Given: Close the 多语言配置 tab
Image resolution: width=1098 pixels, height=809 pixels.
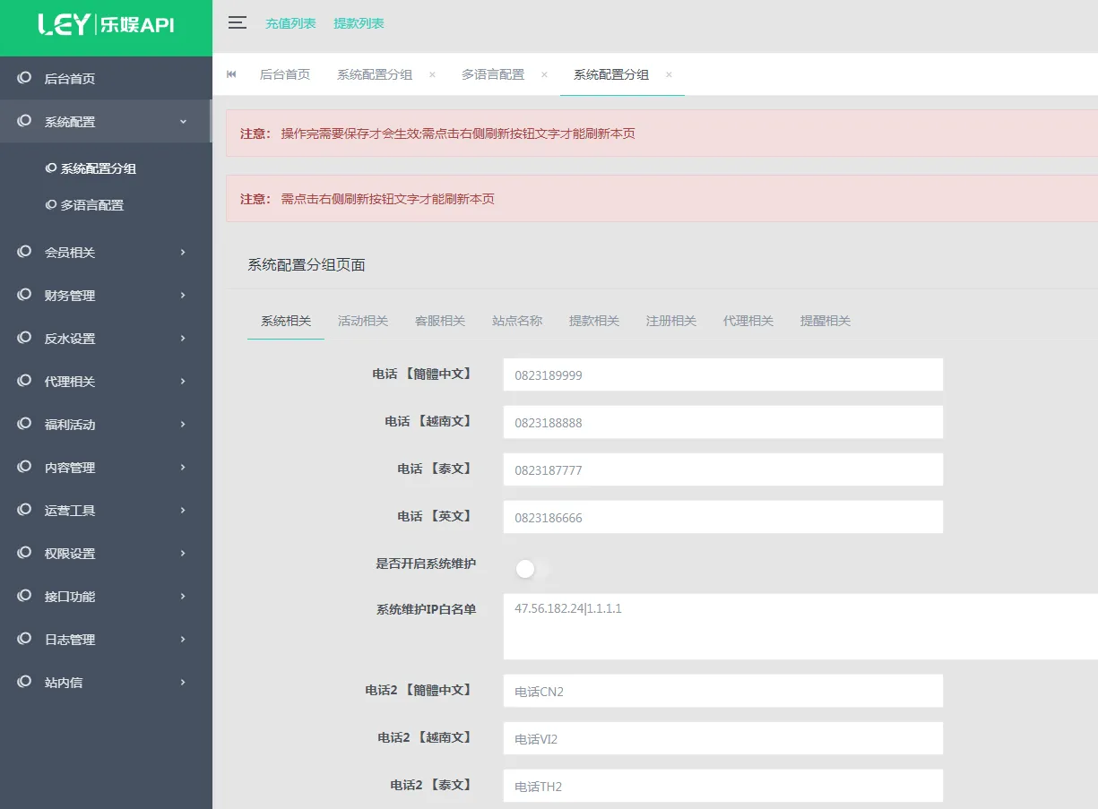Looking at the screenshot, I should [x=544, y=75].
